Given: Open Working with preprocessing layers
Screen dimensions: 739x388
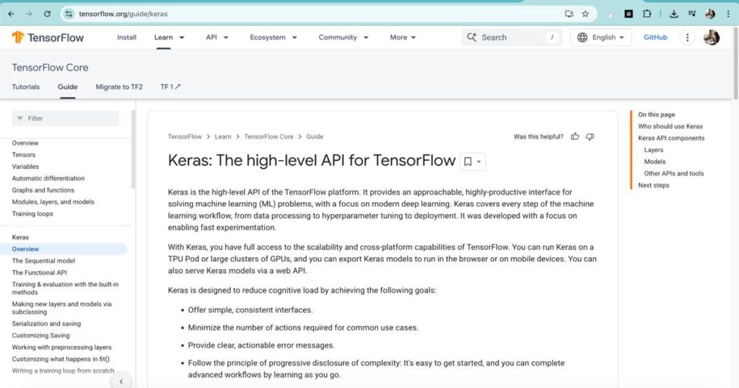Looking at the screenshot, I should 62,347.
